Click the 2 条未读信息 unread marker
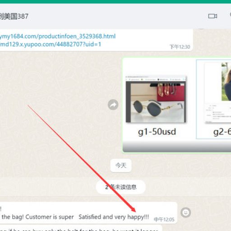Screen dimensions: 231x231 (120, 187)
